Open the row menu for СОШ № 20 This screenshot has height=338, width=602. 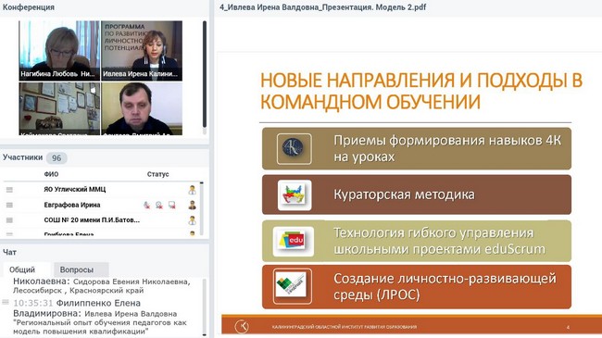click(x=9, y=220)
